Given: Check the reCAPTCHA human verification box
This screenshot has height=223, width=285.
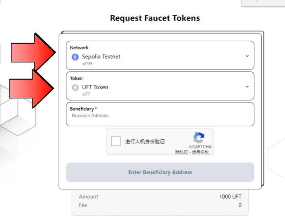Looking at the screenshot, I should pyautogui.click(x=116, y=141).
